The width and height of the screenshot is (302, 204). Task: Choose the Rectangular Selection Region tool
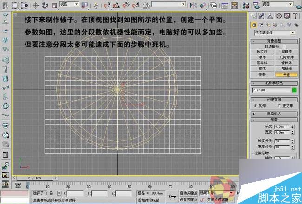[x=15, y=6]
